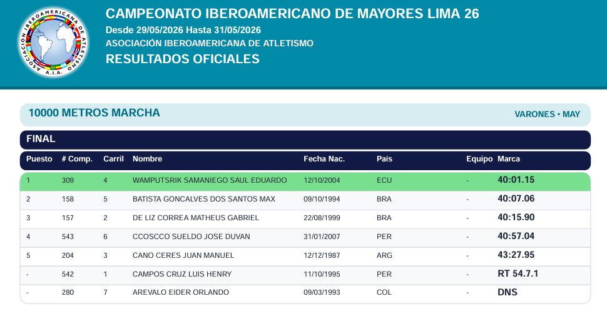Image resolution: width=607 pixels, height=316 pixels.
Task: Click the VARONES • MAY category label
Action: pyautogui.click(x=547, y=115)
